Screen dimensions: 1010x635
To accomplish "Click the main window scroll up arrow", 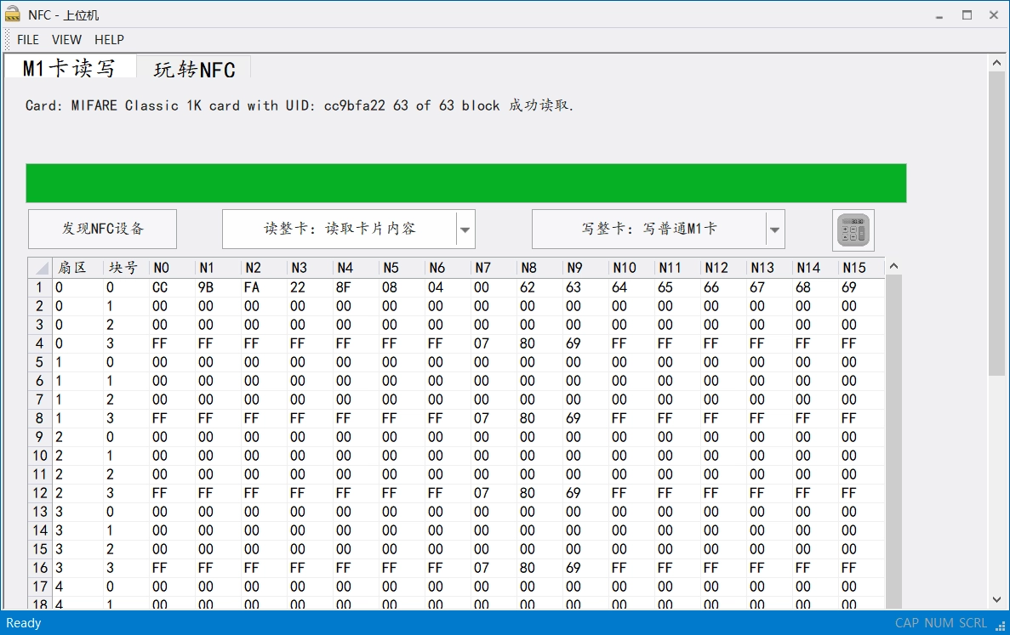I will (996, 62).
